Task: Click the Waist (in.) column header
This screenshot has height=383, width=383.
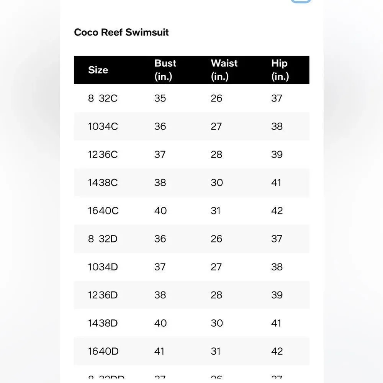Action: point(224,70)
